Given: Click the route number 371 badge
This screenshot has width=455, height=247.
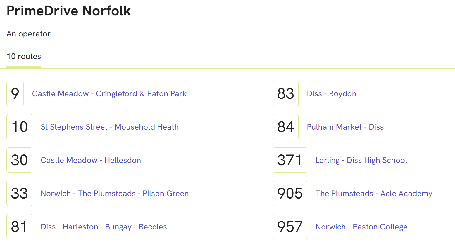Looking at the screenshot, I should (x=290, y=160).
